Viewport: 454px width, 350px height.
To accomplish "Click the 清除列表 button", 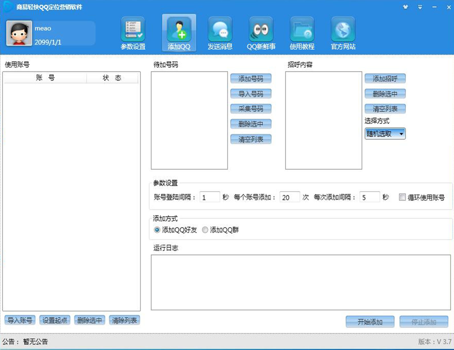I will (124, 320).
